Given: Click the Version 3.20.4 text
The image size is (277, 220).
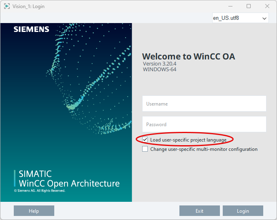Looking at the screenshot, I should point(160,64).
